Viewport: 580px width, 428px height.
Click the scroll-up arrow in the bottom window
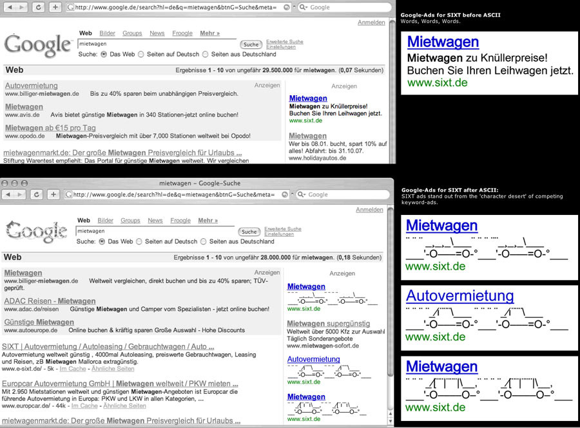pyautogui.click(x=391, y=413)
